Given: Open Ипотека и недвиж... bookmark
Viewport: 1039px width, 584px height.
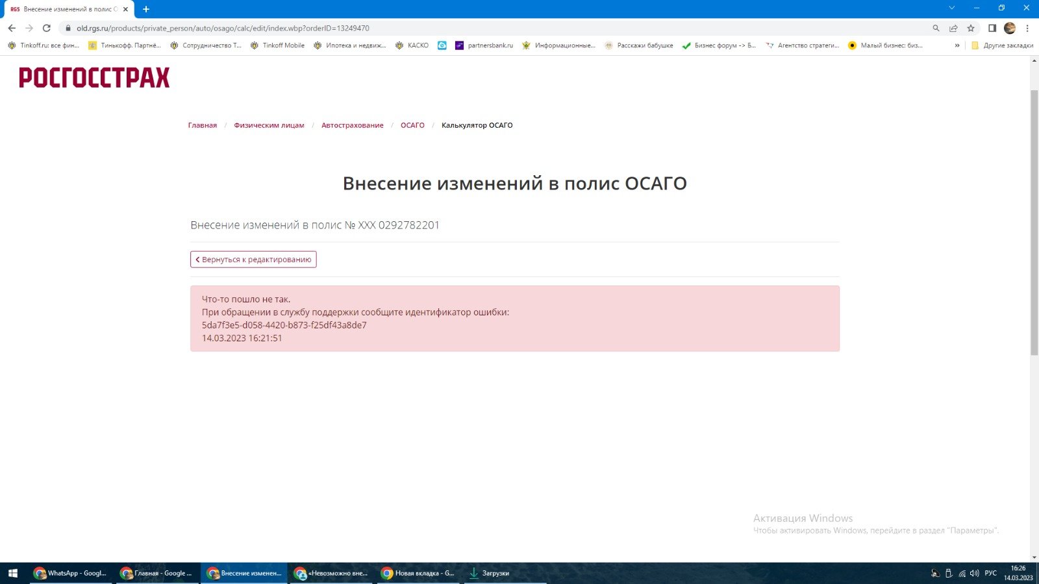Looking at the screenshot, I should click(349, 45).
